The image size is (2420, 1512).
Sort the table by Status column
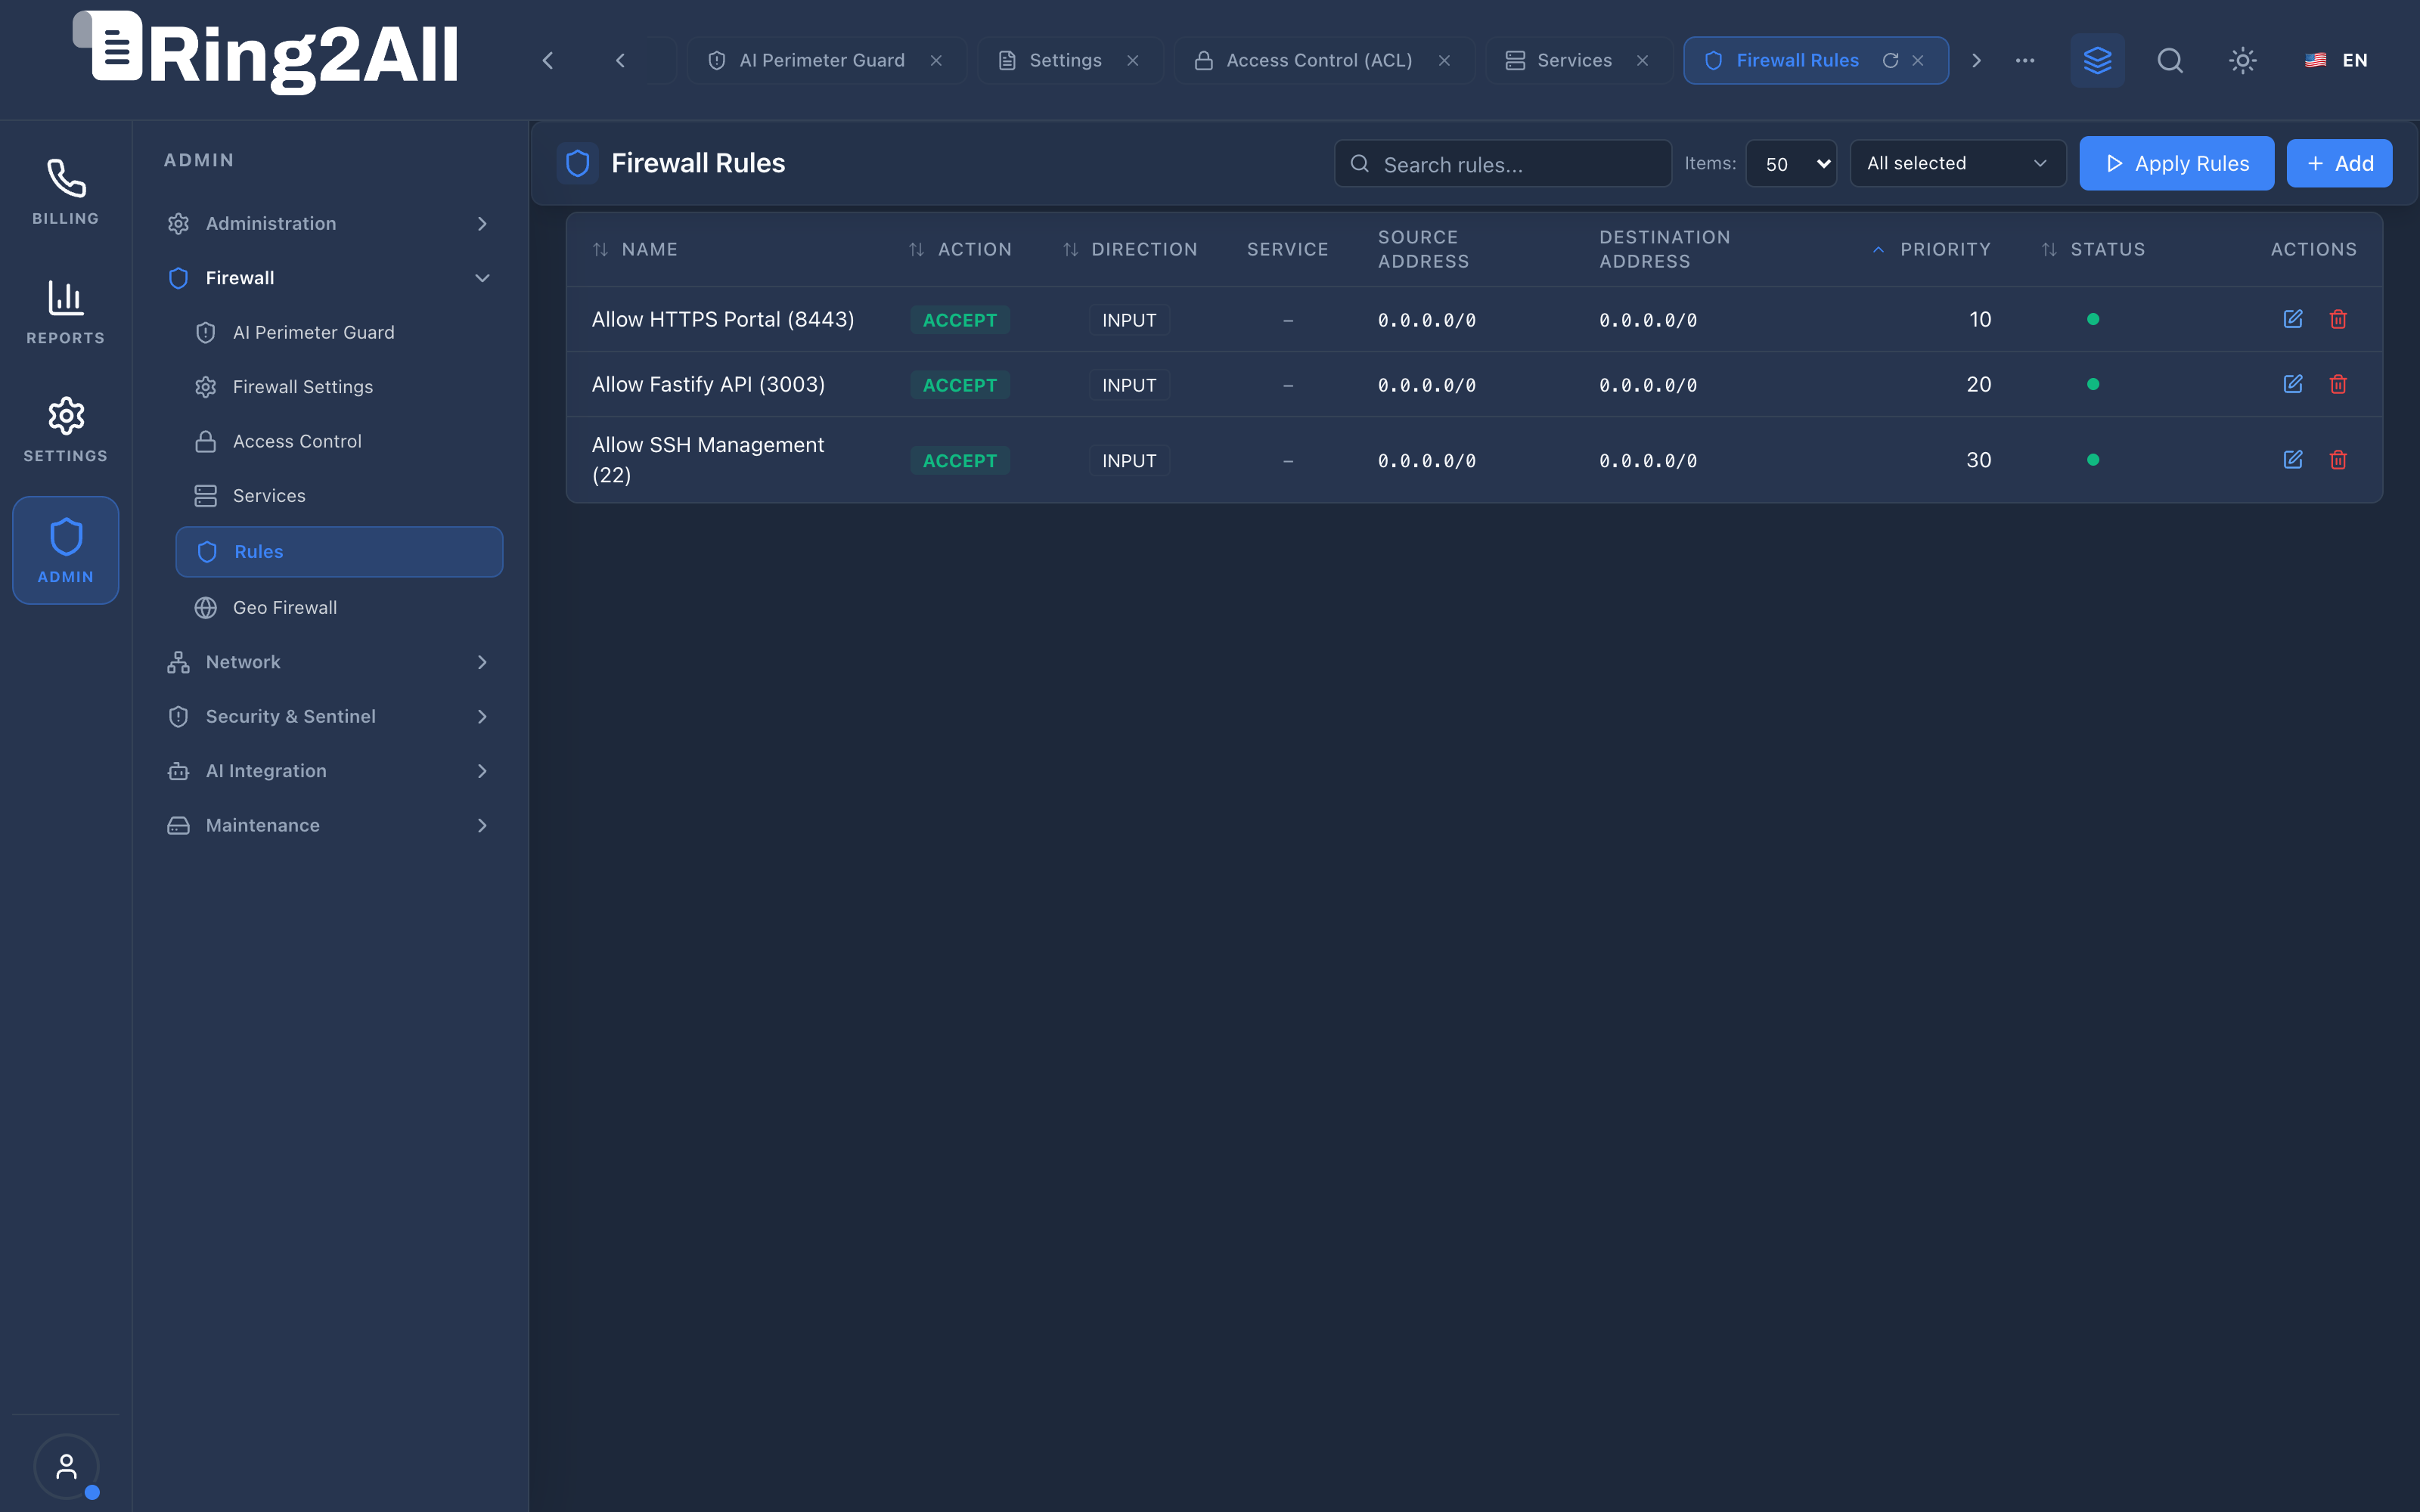[2093, 249]
